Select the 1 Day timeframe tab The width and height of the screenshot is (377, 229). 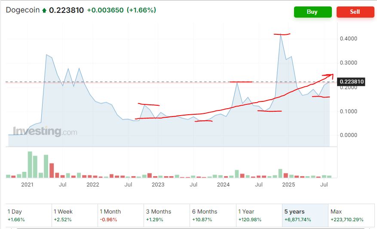pyautogui.click(x=29, y=215)
